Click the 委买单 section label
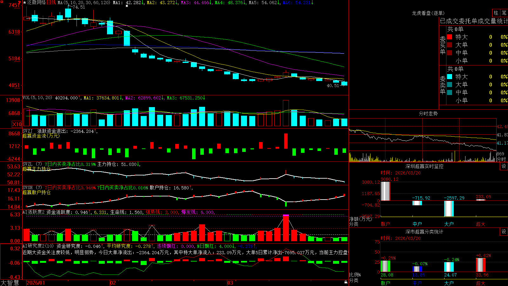Screen dimensions: 508x286 coord(443,45)
